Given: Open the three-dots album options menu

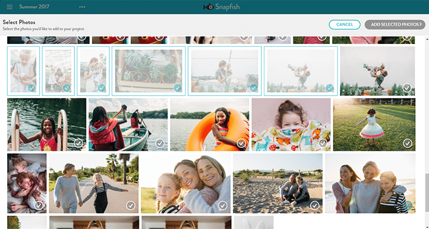Looking at the screenshot, I should [82, 7].
